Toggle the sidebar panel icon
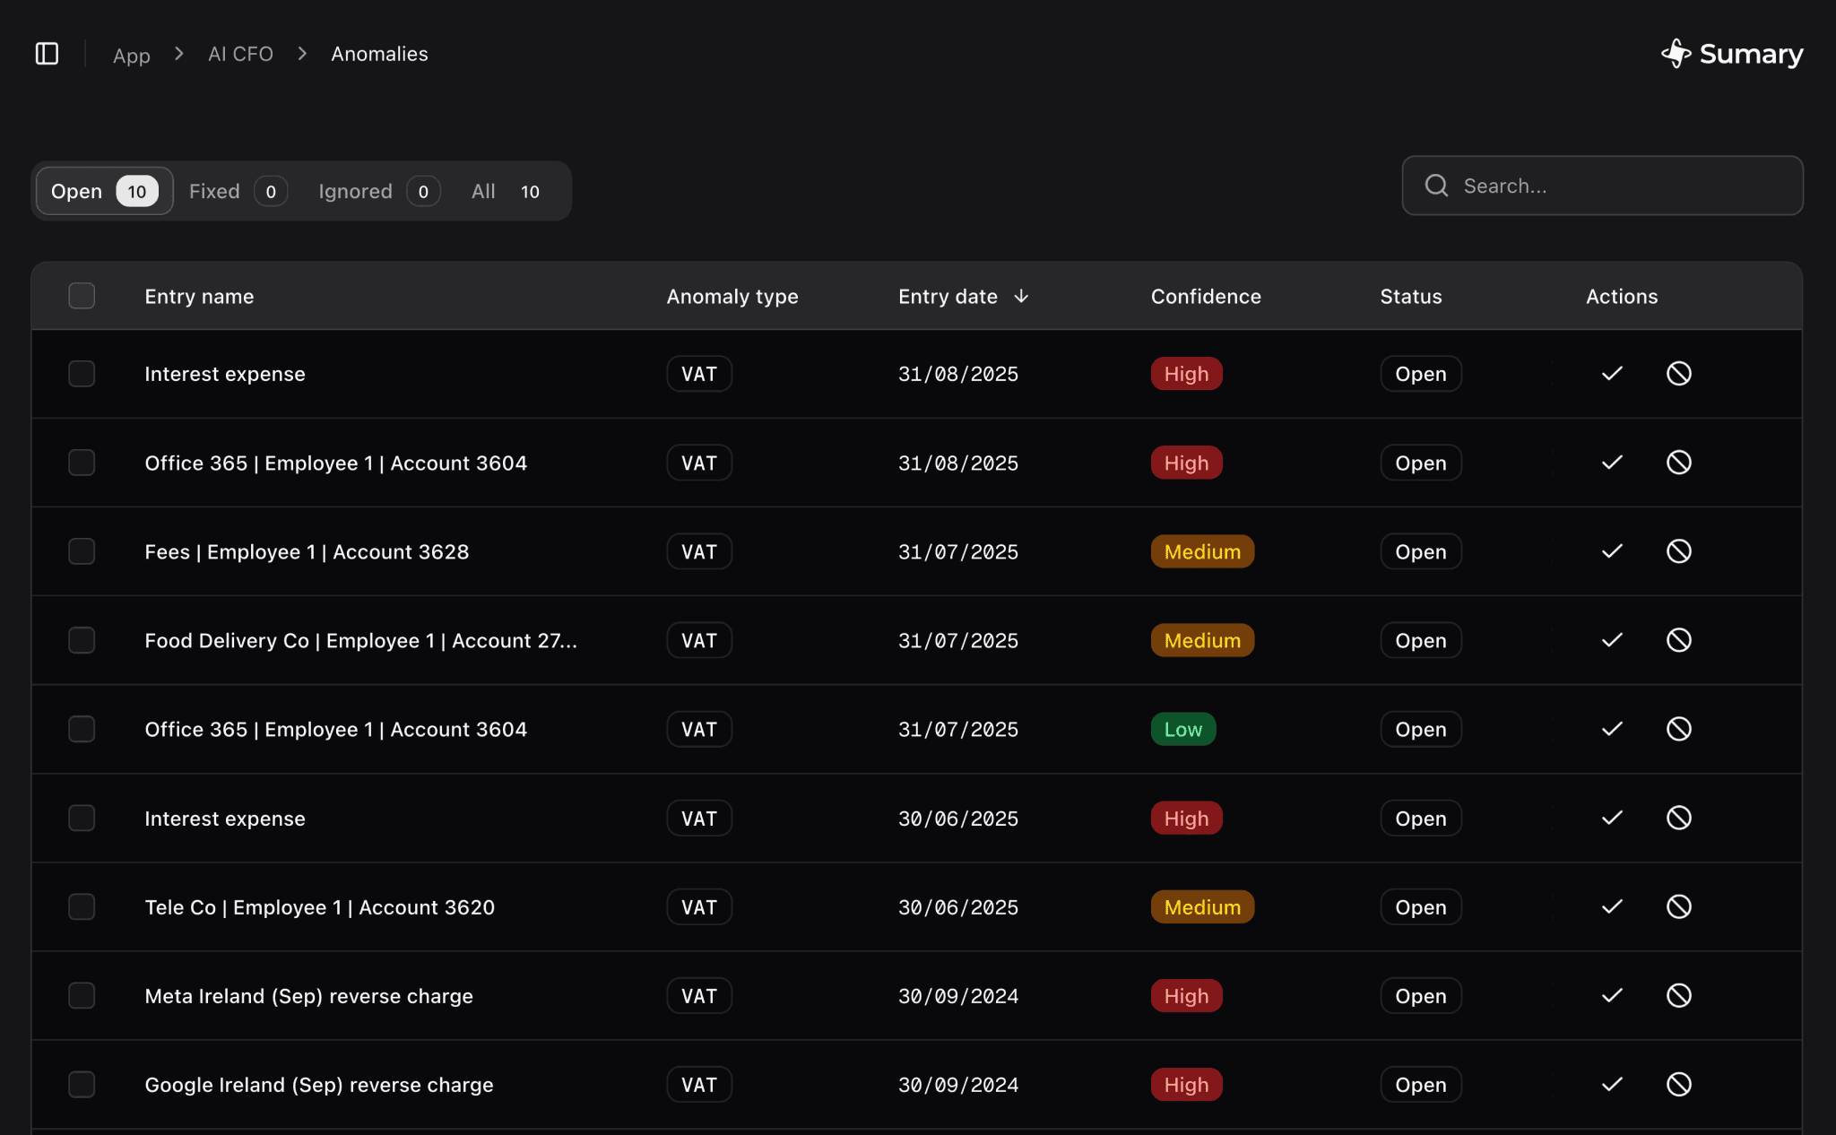The width and height of the screenshot is (1836, 1135). pos(47,54)
